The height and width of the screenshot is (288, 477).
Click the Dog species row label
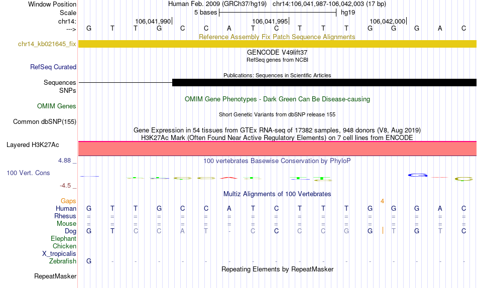[x=70, y=231]
